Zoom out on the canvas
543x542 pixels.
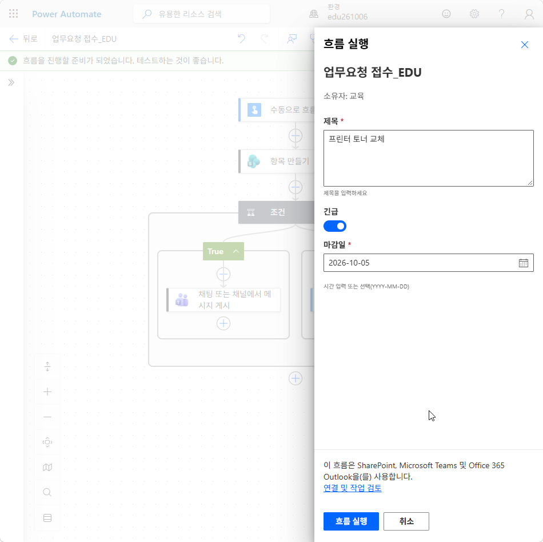[x=47, y=417]
